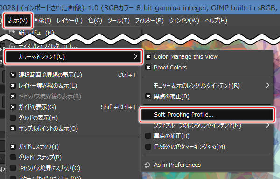
Task: Open the フィルター(R) menu
Action: (x=149, y=21)
